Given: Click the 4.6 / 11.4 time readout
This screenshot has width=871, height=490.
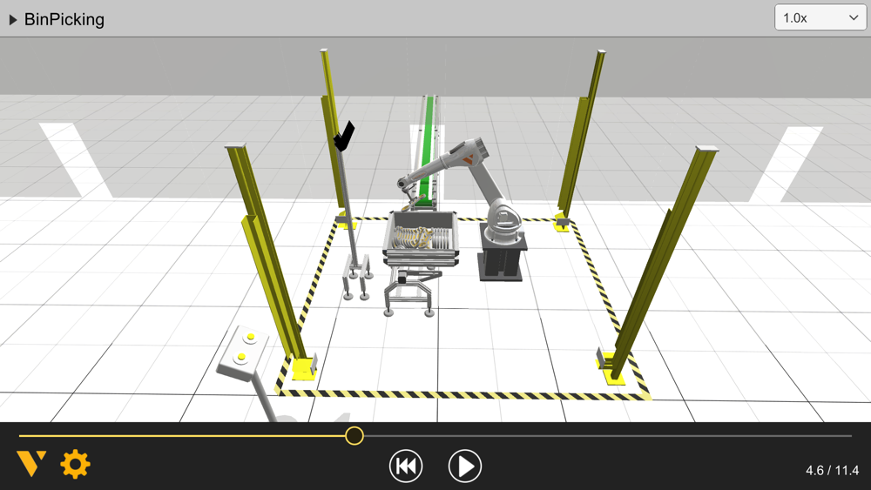Looking at the screenshot, I should coord(832,470).
